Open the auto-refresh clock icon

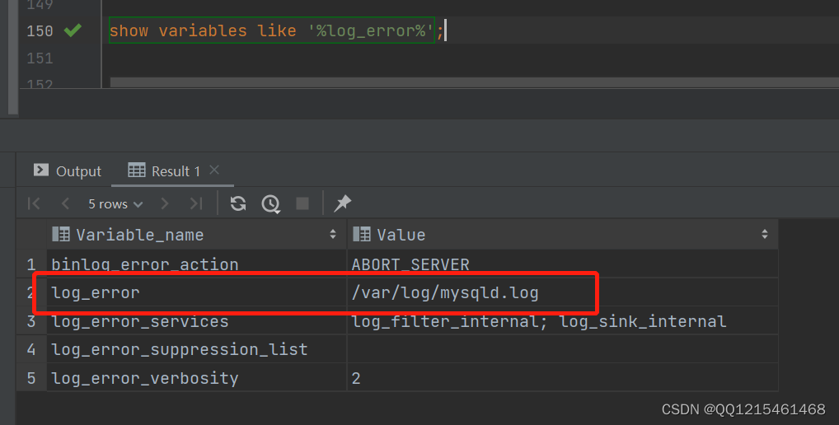[271, 203]
